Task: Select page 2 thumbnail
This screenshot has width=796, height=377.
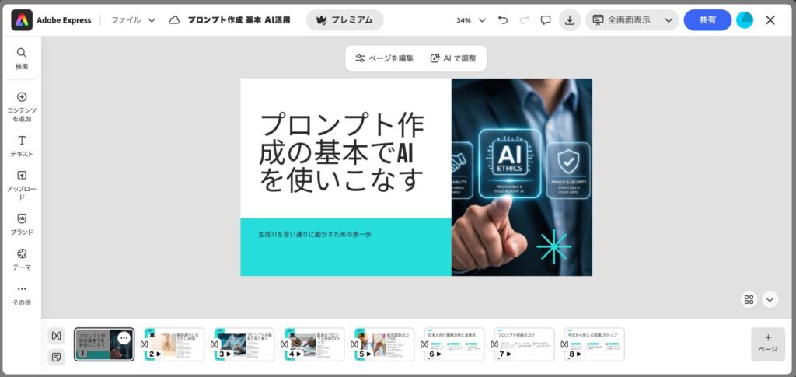Action: 175,344
